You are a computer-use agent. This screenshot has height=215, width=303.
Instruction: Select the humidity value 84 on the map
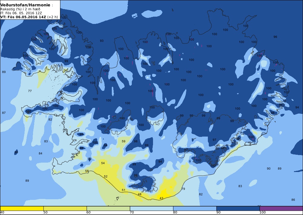pyautogui.click(x=40, y=154)
